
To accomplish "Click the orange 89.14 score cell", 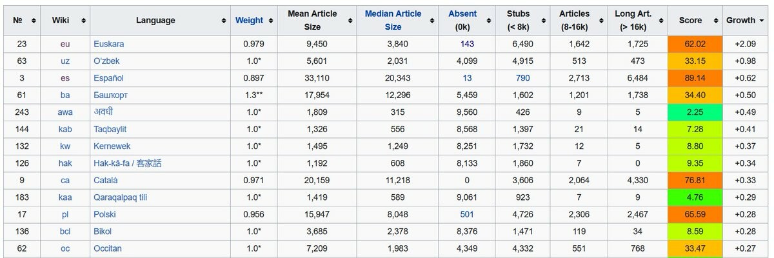I will click(695, 78).
